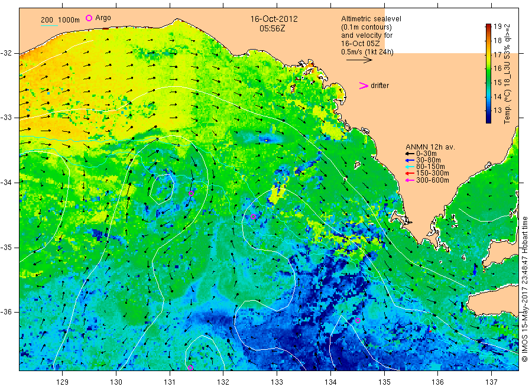Click the 'Argo' legend label

click(103, 18)
